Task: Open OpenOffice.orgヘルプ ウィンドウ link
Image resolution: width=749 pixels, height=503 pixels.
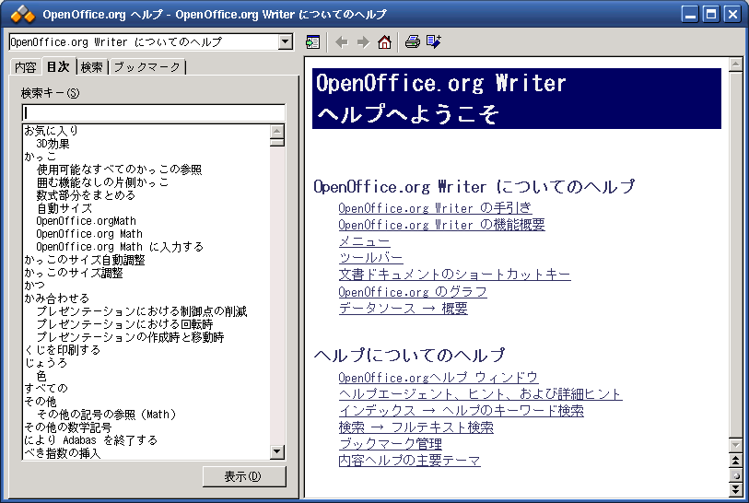Action: point(438,378)
